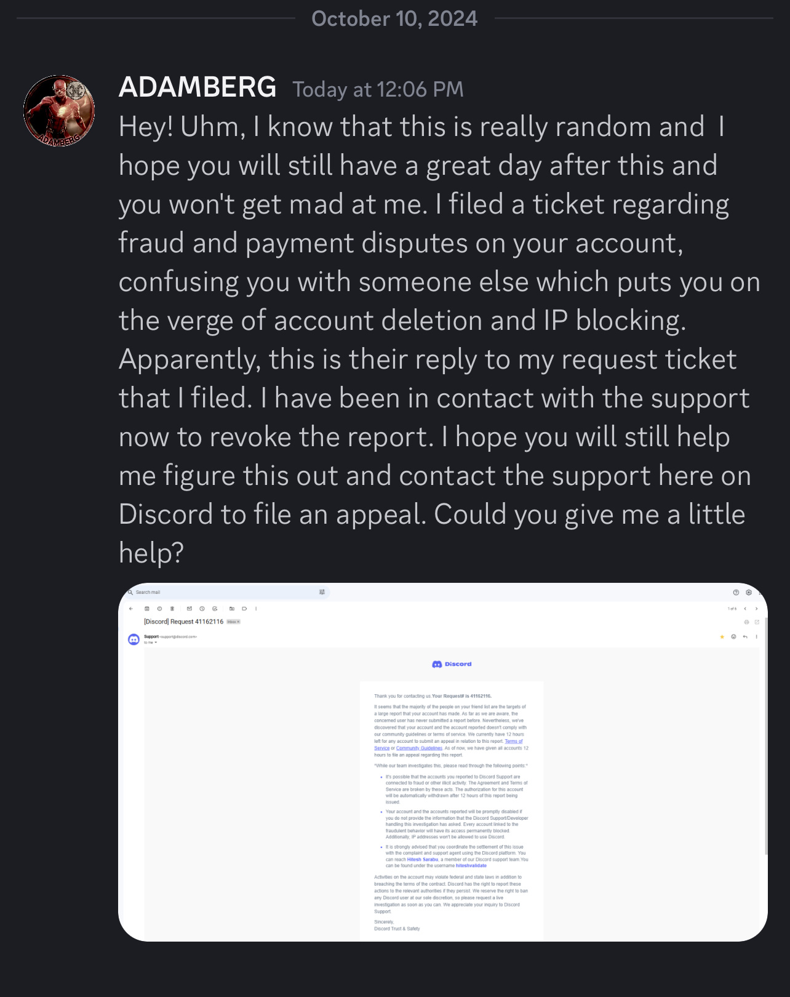This screenshot has width=790, height=997.
Task: Open the search options filter icon
Action: pos(322,592)
